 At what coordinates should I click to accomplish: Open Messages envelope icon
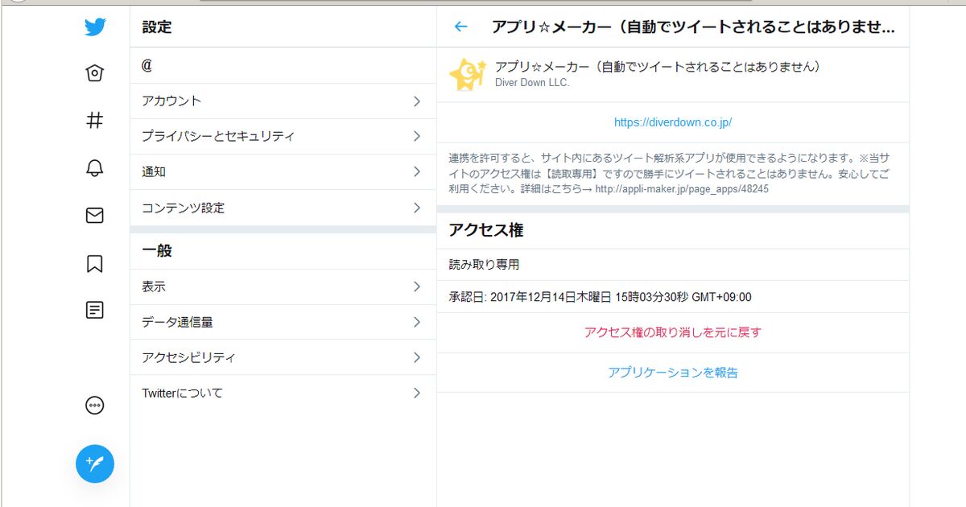pyautogui.click(x=95, y=215)
